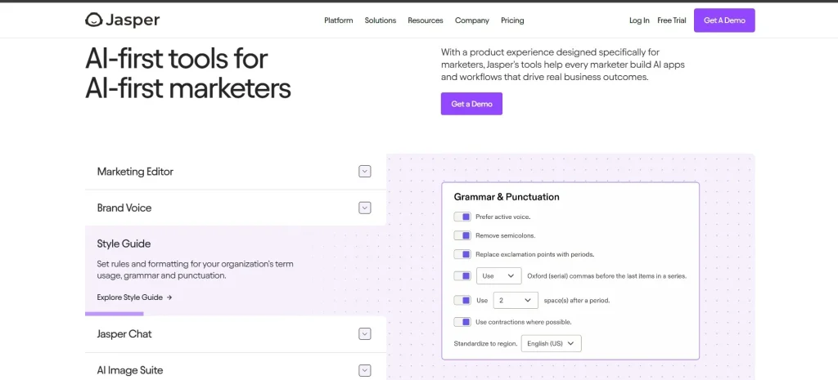Open the Solutions menu

tap(381, 20)
